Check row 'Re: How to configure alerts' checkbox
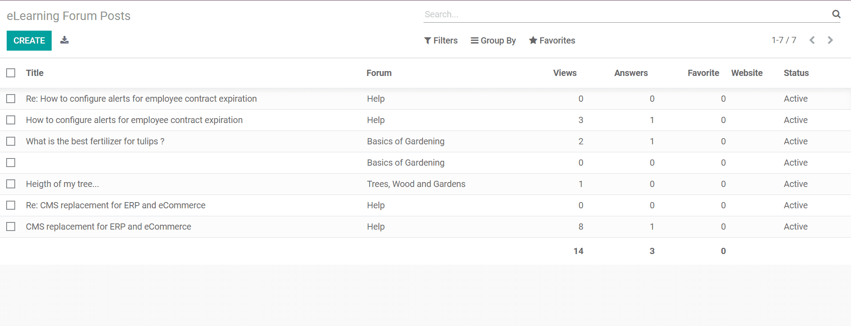The image size is (851, 326). [11, 99]
